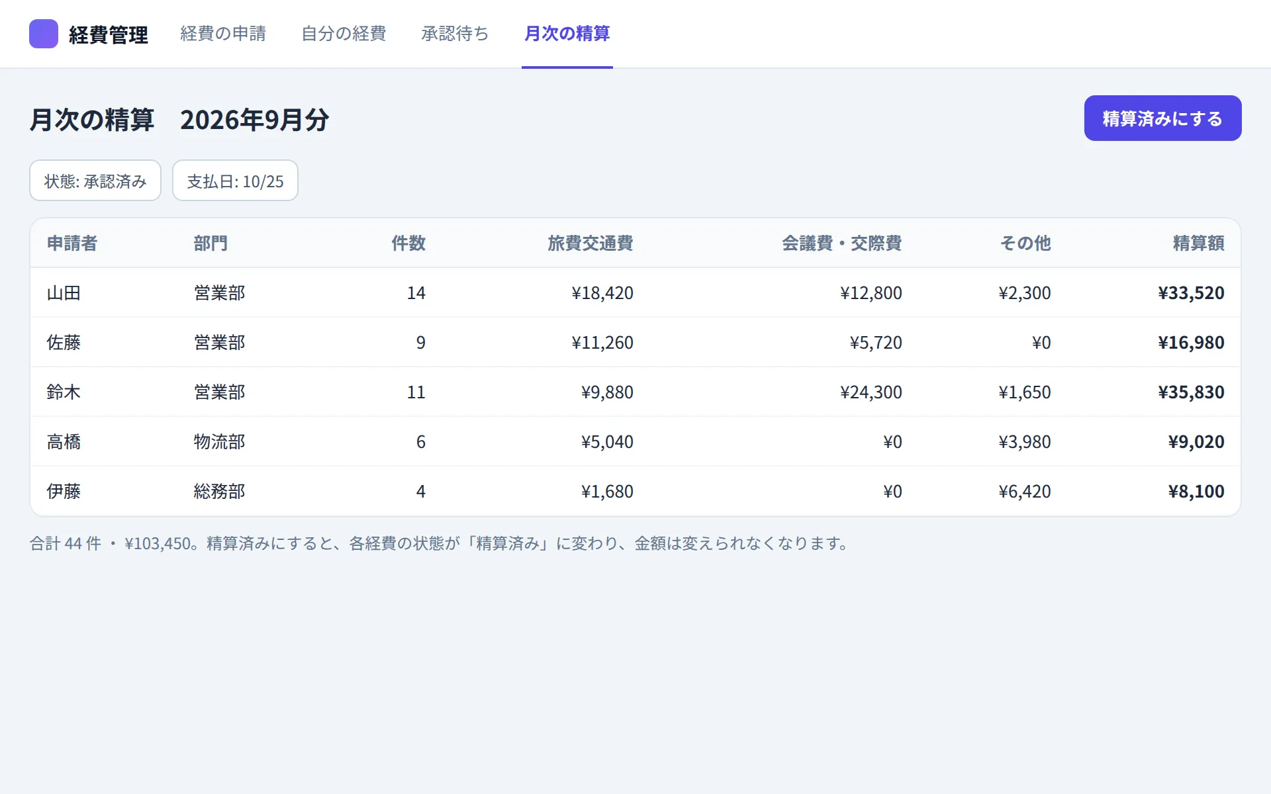Viewport: 1271px width, 794px height.
Task: Switch to the 自分の経費 tab
Action: pyautogui.click(x=344, y=34)
